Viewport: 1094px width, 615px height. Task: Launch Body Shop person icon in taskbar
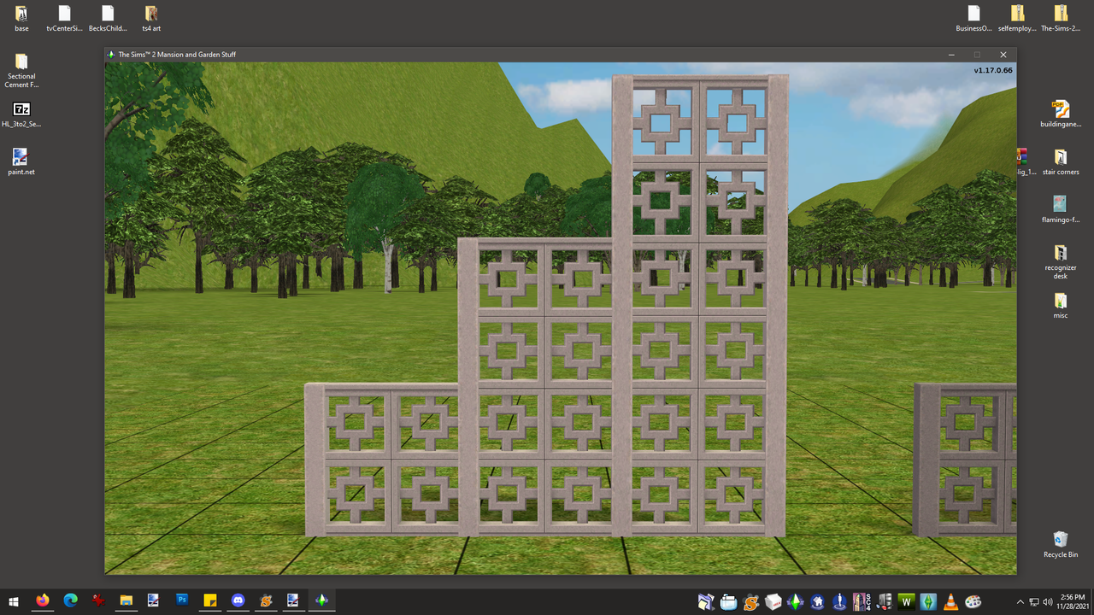[840, 601]
